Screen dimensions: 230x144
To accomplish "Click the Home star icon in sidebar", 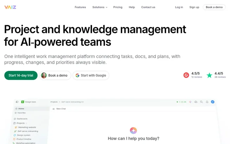I will click(x=16, y=109).
